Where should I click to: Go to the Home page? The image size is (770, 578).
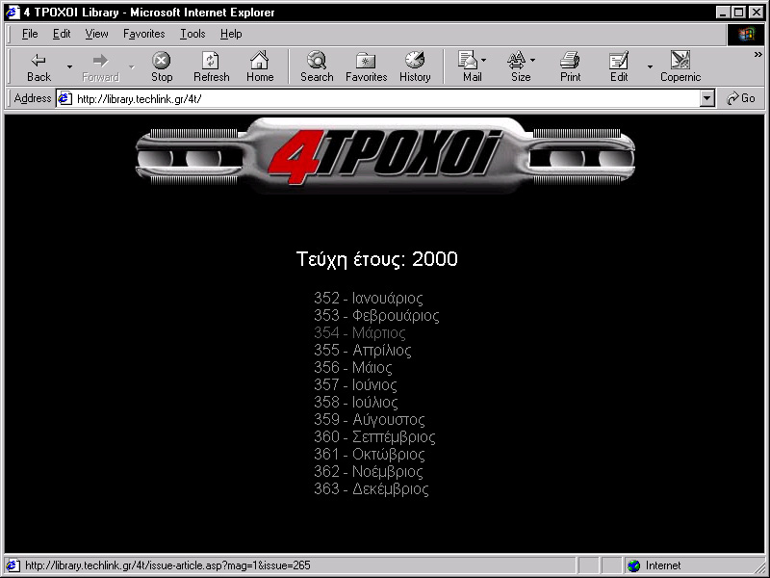[x=260, y=66]
